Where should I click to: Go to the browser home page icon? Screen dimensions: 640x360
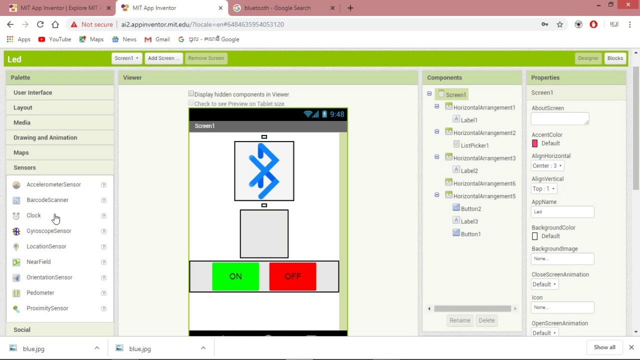click(x=55, y=24)
